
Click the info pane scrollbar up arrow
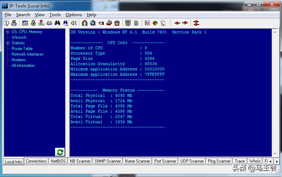tap(275, 32)
